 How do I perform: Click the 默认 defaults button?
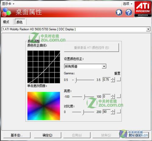[x=135, y=135]
